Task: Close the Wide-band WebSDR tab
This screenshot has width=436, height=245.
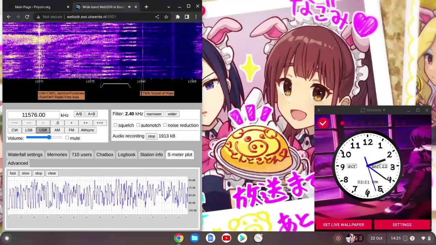Action: (x=136, y=7)
